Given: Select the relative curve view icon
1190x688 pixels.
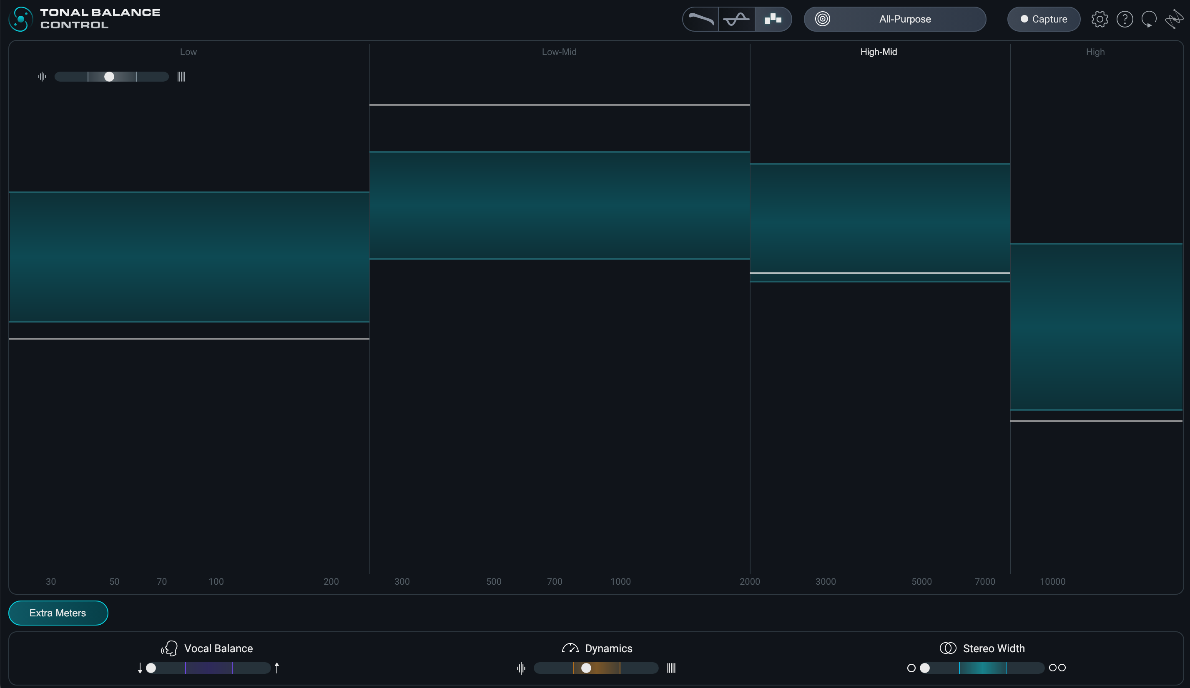Looking at the screenshot, I should coord(736,19).
